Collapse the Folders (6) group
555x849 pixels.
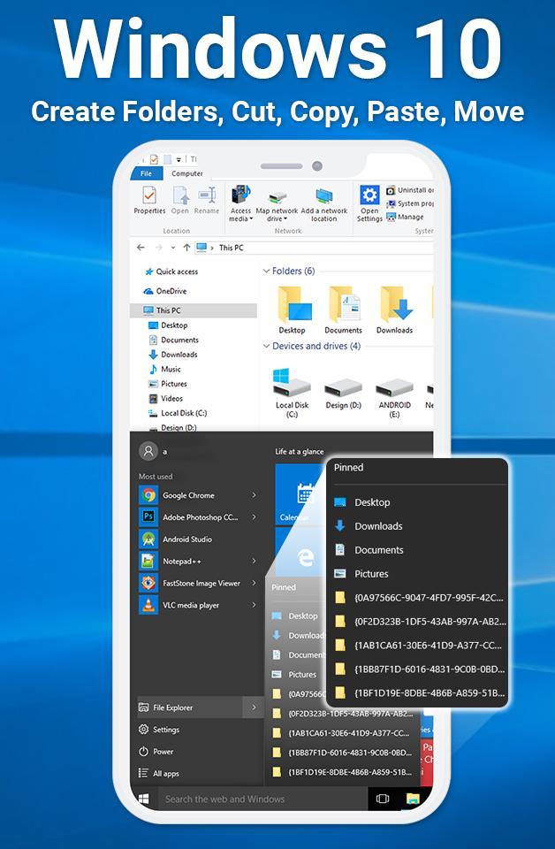point(266,271)
